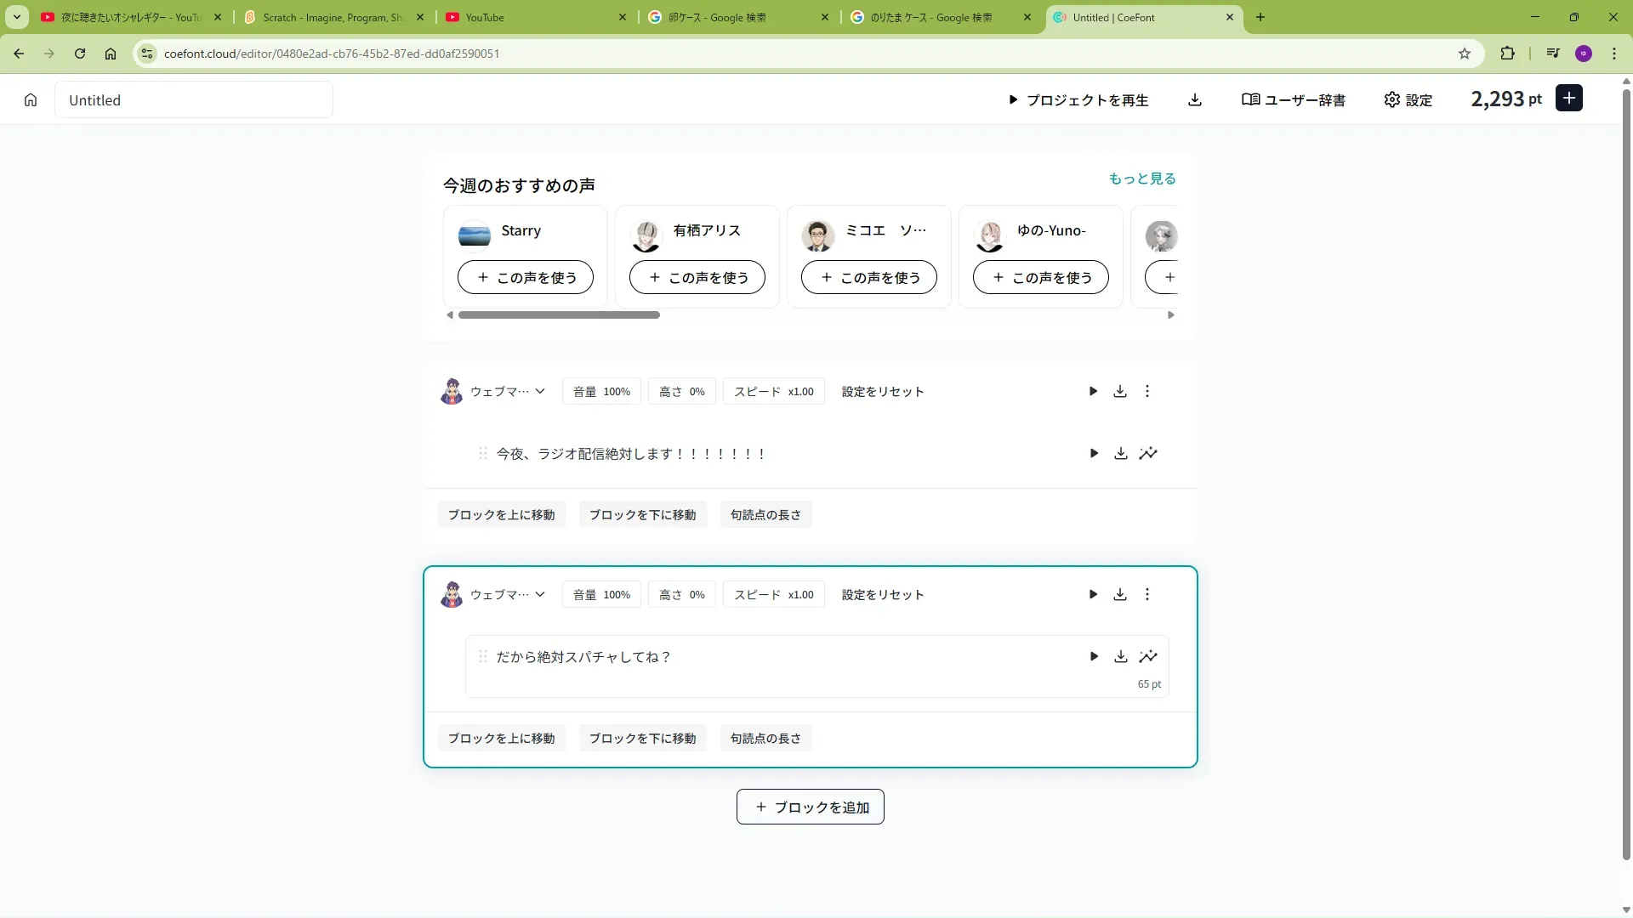1633x918 pixels.
Task: Click the recommended voices horizontal scrollbar
Action: (x=559, y=315)
